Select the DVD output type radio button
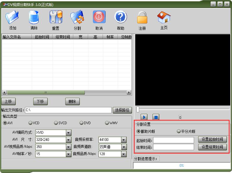Viewport: 232px width, 173px height. [x=81, y=123]
